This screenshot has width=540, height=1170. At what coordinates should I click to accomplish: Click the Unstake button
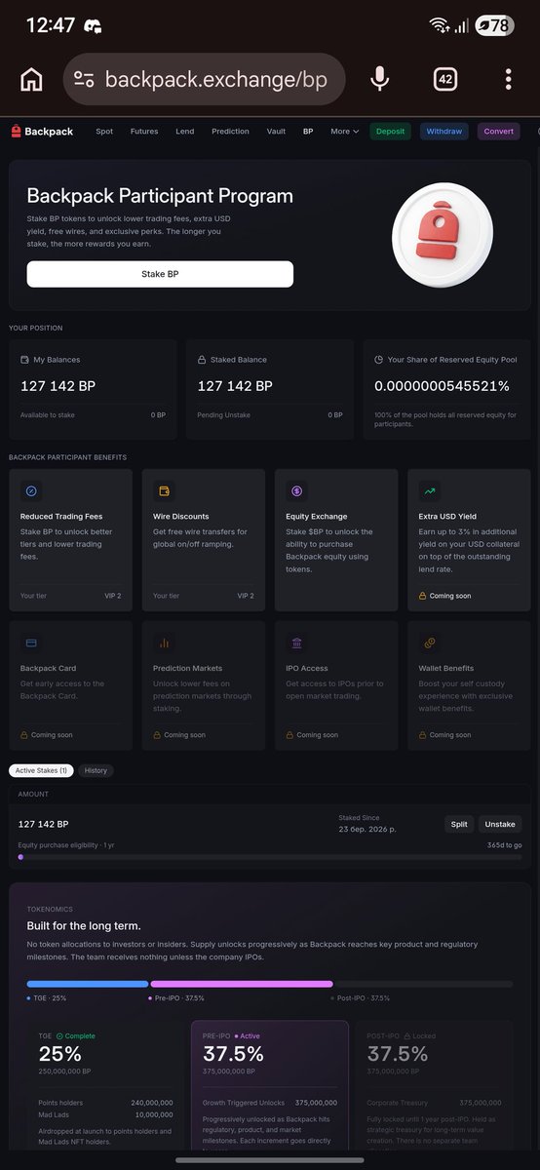(x=500, y=824)
